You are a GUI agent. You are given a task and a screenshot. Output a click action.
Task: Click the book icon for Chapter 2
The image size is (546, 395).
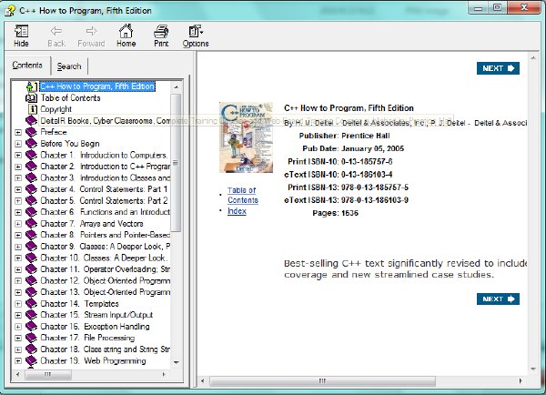tap(31, 167)
